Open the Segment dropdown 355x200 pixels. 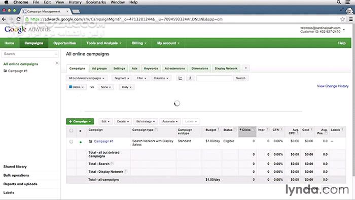(122, 78)
